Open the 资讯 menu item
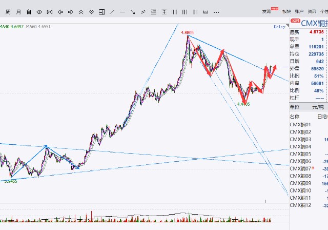Viewport: 328px width, 230px height. point(312,11)
